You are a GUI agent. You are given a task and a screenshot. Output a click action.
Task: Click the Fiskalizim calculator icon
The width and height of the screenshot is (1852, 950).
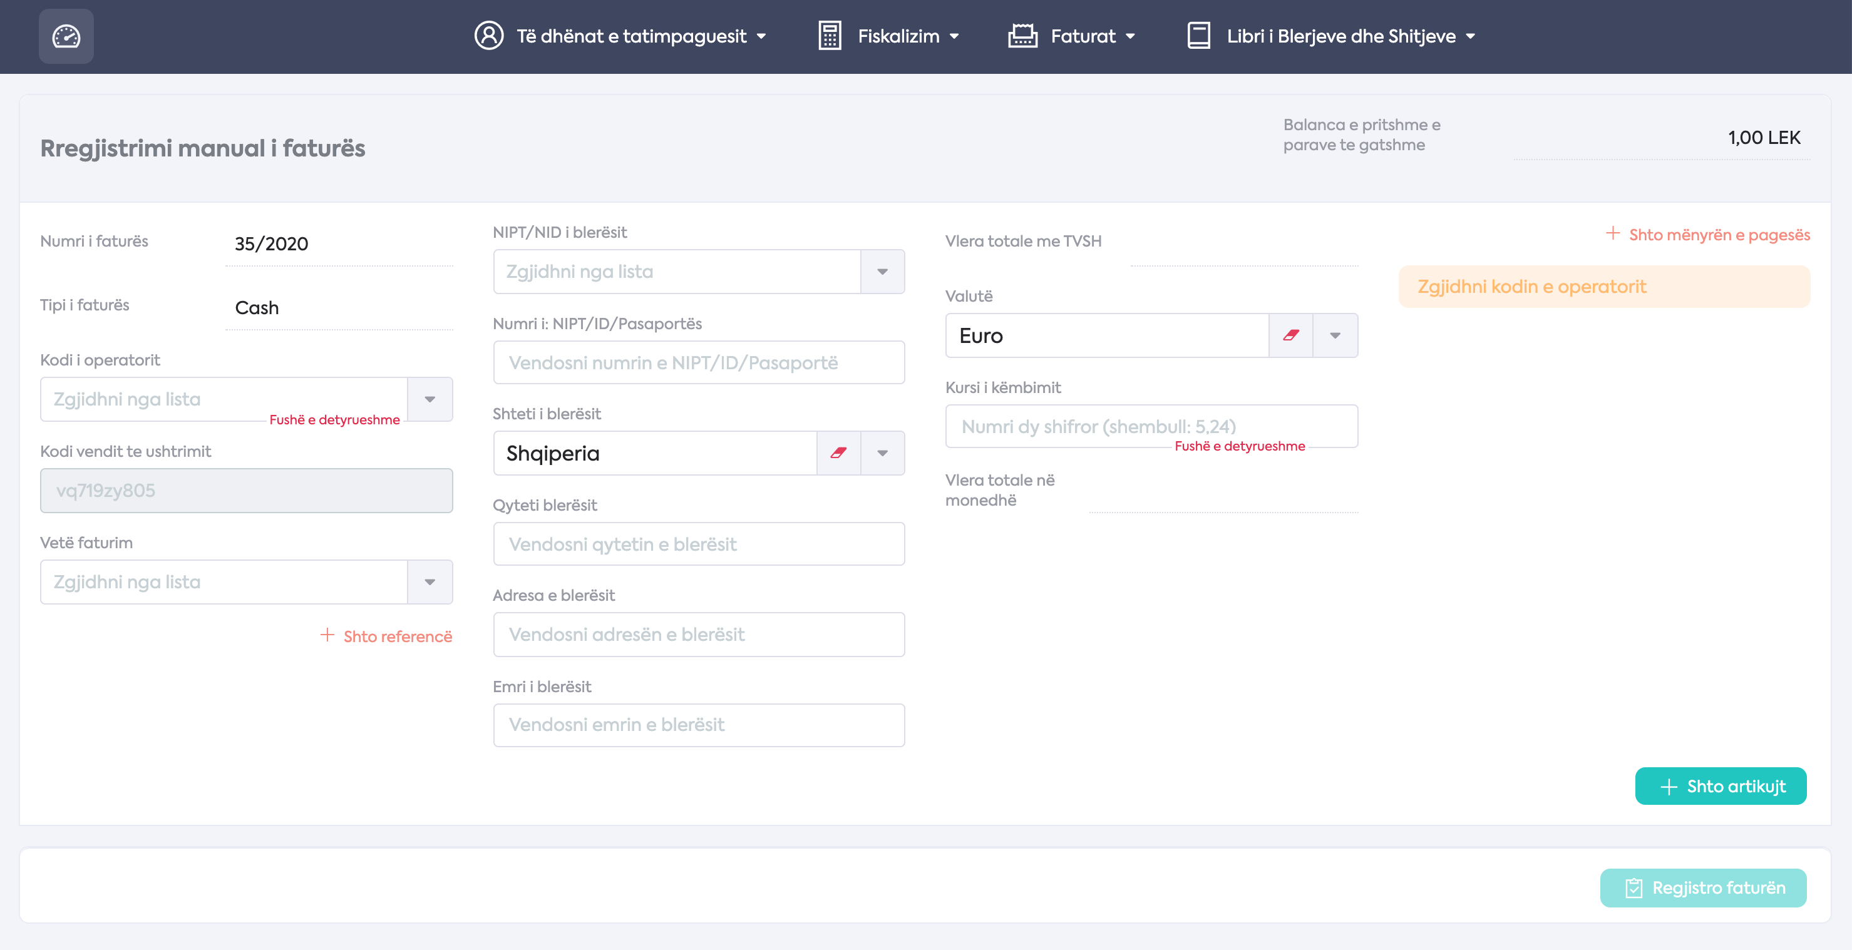[x=830, y=36]
